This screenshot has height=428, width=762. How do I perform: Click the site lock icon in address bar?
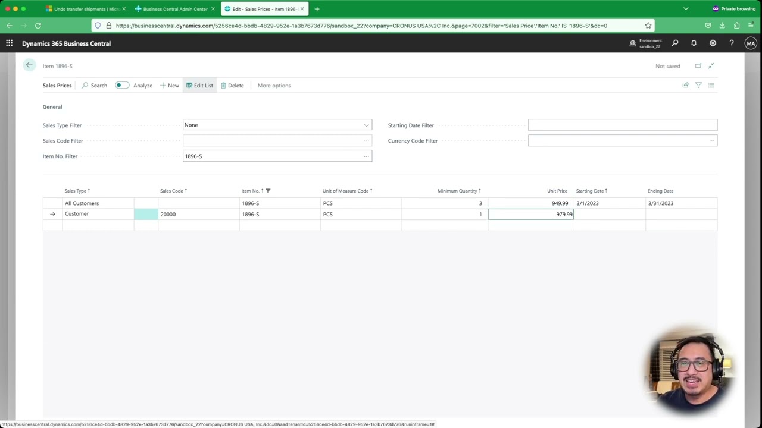(x=108, y=26)
